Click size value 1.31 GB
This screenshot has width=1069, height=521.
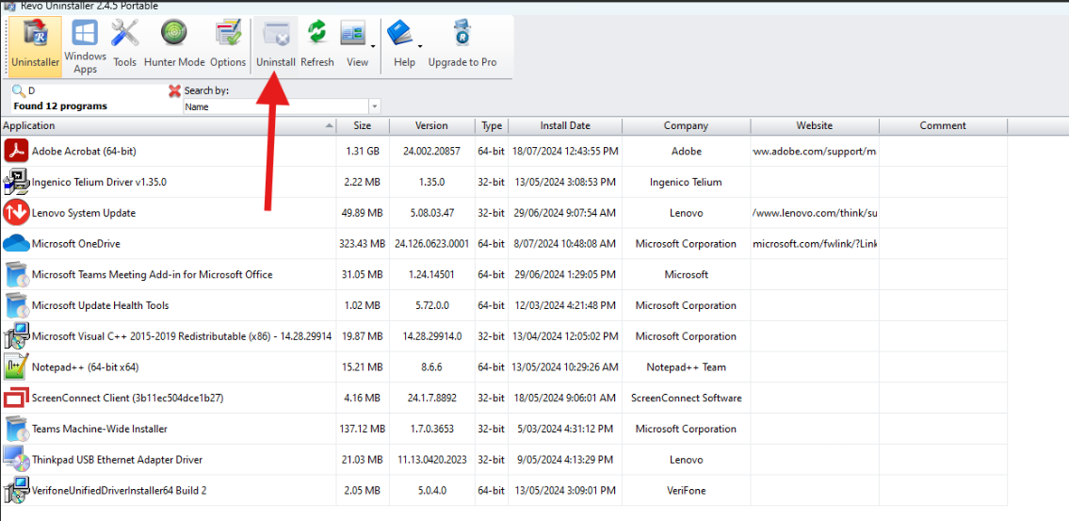(x=363, y=151)
